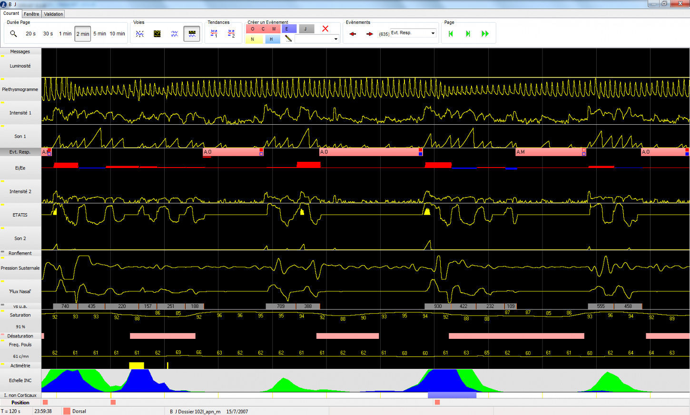Toggle the 5 min page duration
The width and height of the screenshot is (690, 415).
click(x=99, y=34)
